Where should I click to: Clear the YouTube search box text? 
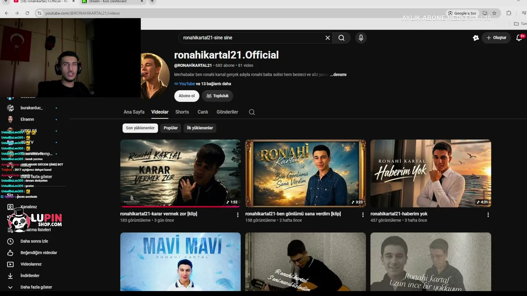coord(328,38)
